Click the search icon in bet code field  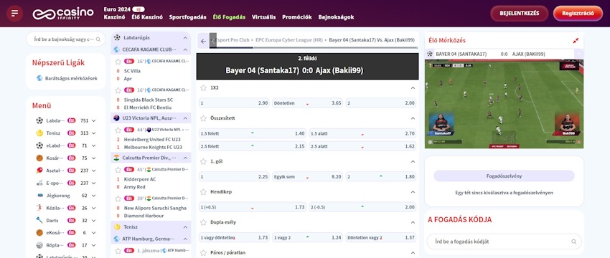click(574, 242)
